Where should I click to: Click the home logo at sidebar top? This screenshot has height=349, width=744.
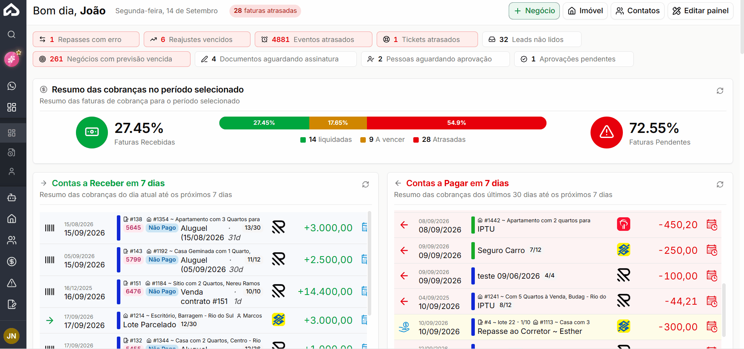point(12,10)
